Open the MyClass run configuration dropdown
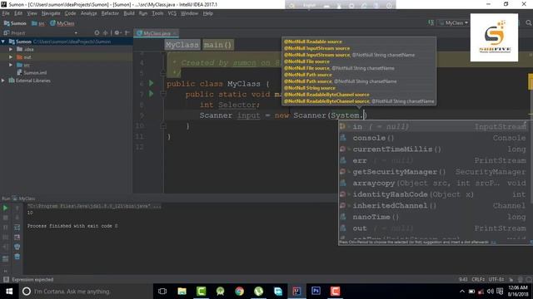This screenshot has width=533, height=299. 454,22
